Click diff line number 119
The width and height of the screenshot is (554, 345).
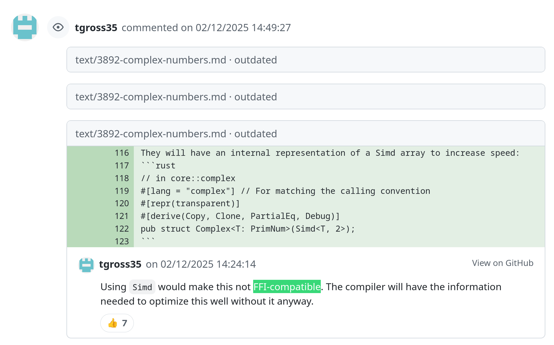point(122,191)
